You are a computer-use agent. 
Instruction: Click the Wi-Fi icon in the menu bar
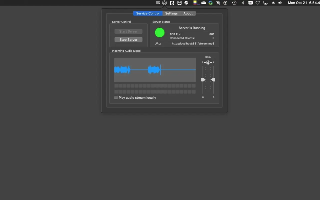click(258, 3)
